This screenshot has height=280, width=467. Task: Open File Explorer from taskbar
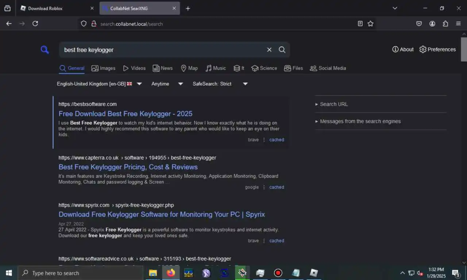tap(153, 273)
